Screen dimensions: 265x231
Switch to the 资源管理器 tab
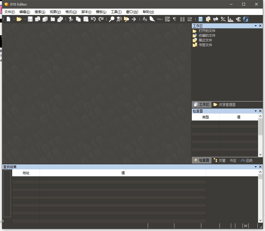point(225,105)
